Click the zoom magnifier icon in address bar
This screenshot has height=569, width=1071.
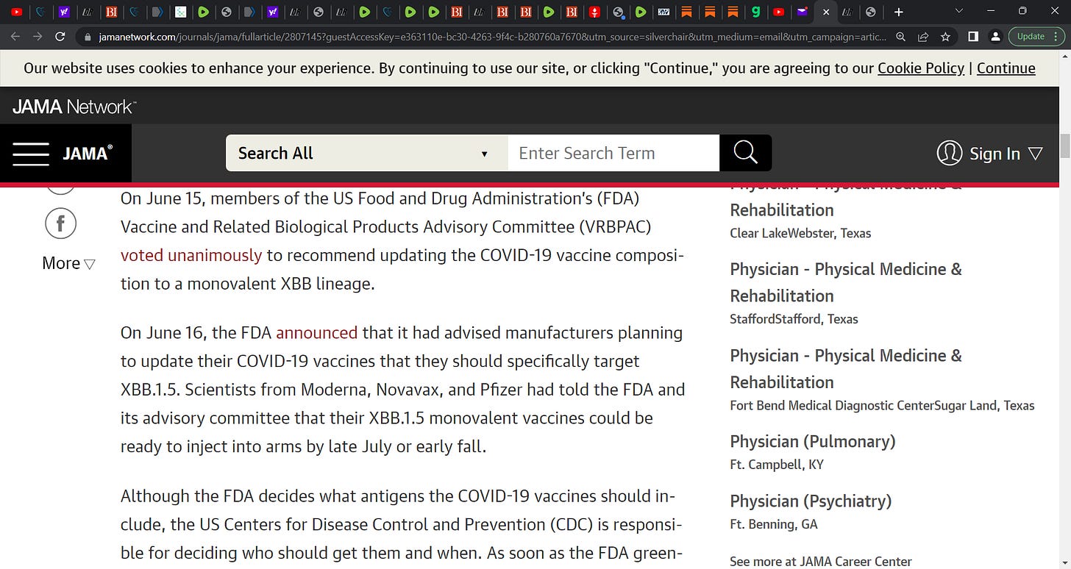coord(900,37)
